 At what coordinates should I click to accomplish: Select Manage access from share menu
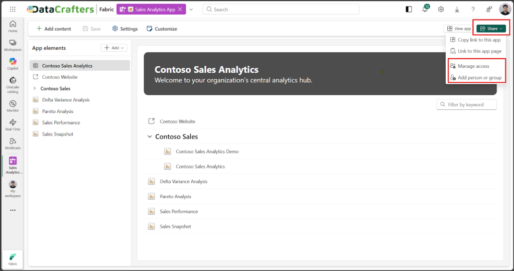473,66
